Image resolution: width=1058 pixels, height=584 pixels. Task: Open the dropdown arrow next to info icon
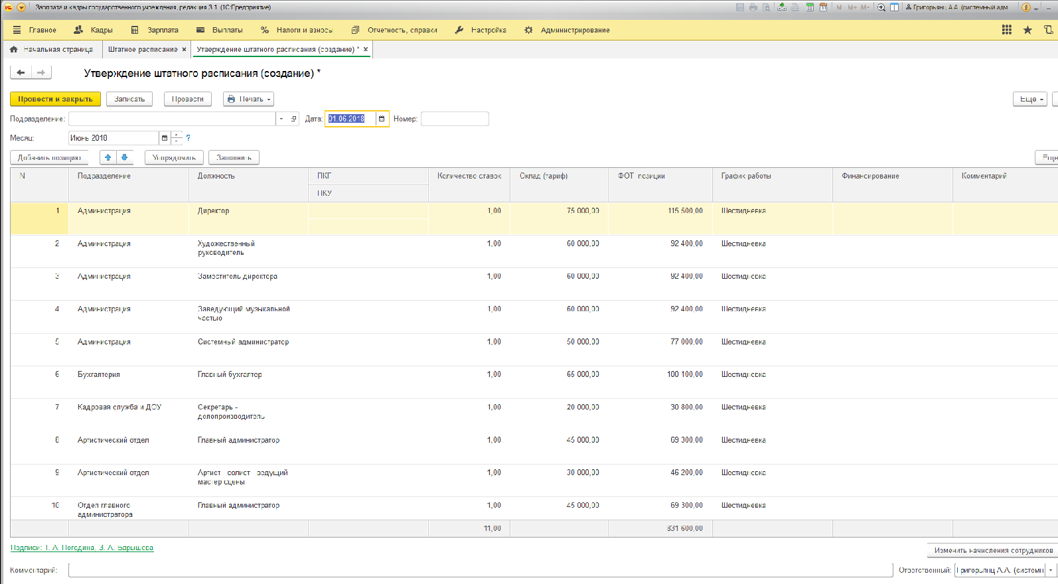pos(1036,7)
